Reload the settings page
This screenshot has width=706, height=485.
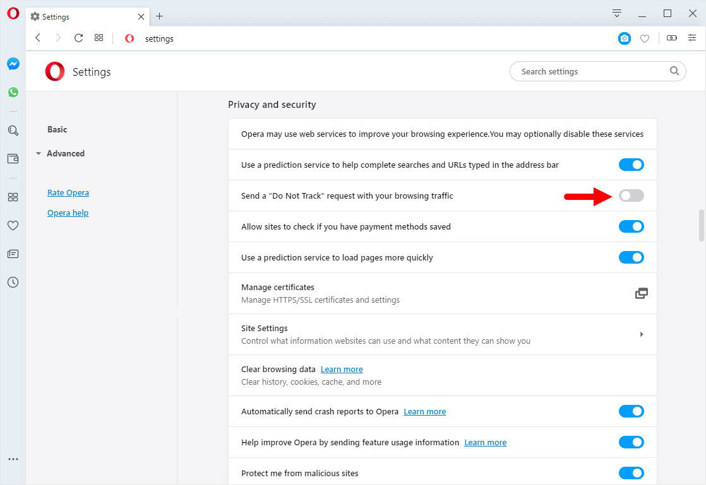[78, 38]
